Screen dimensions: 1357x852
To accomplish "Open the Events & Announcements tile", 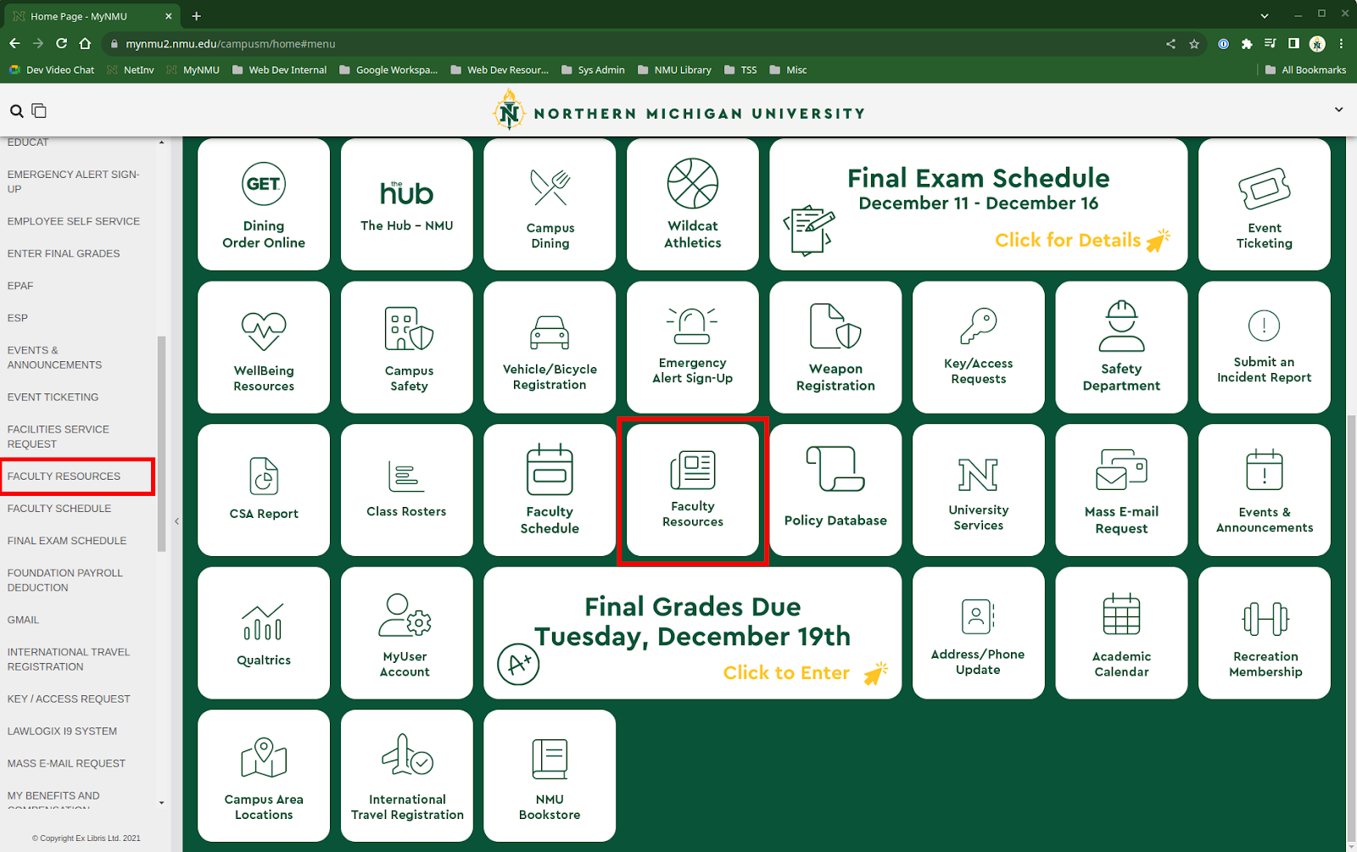I will (1265, 490).
